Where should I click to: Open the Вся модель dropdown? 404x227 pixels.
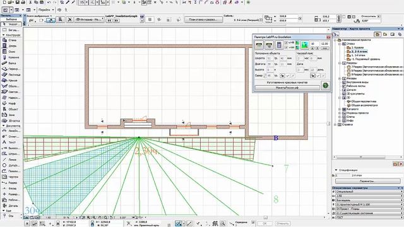point(369,201)
